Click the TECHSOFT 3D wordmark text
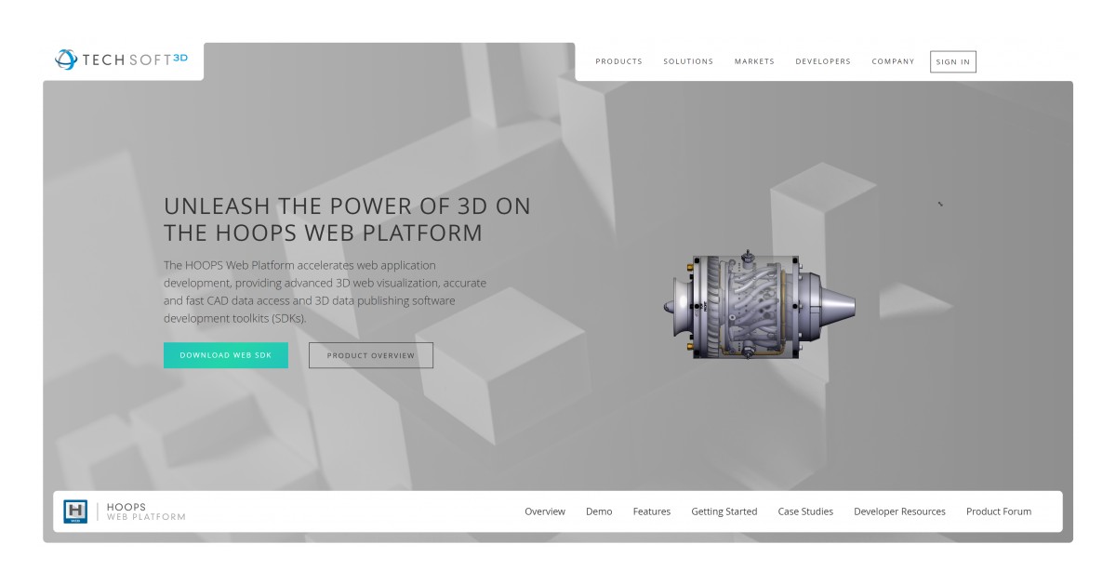This screenshot has width=1116, height=584. [x=135, y=58]
